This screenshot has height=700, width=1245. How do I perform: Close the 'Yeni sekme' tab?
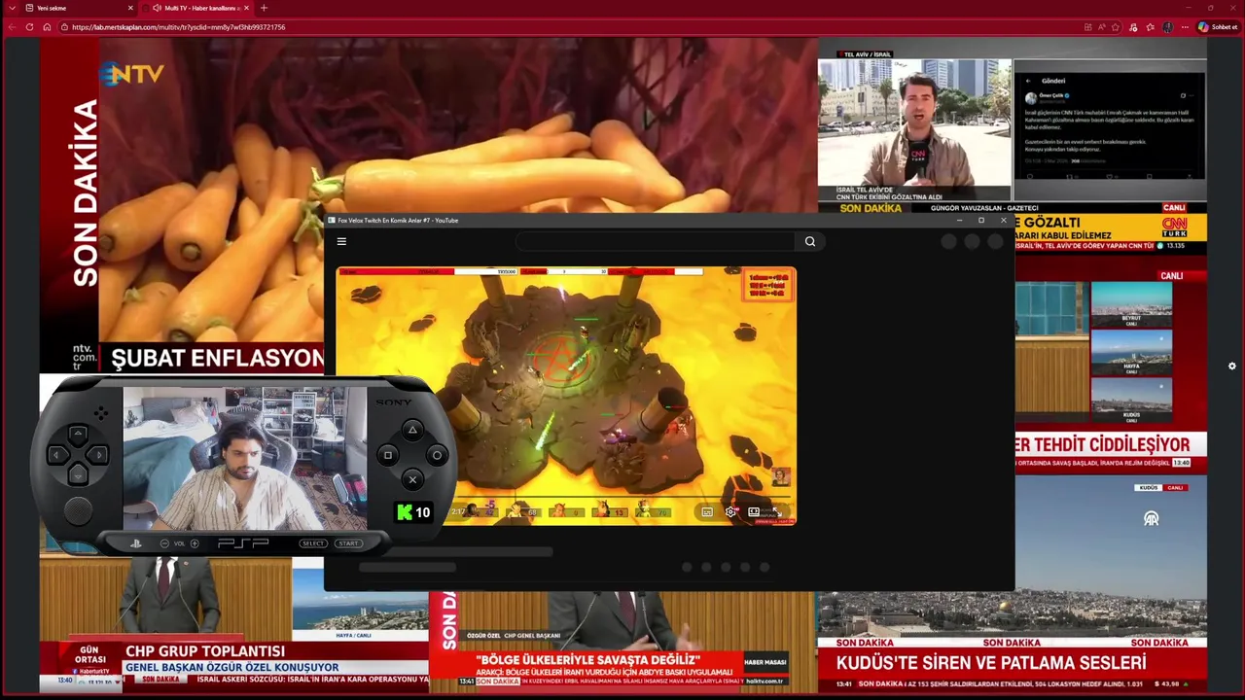click(130, 8)
